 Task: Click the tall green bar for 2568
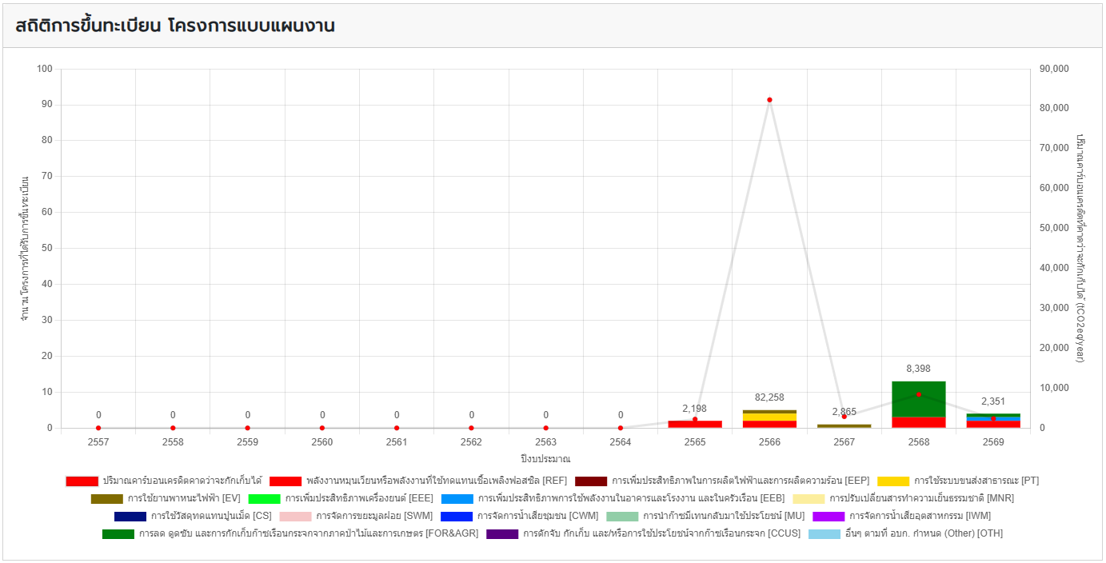click(919, 398)
